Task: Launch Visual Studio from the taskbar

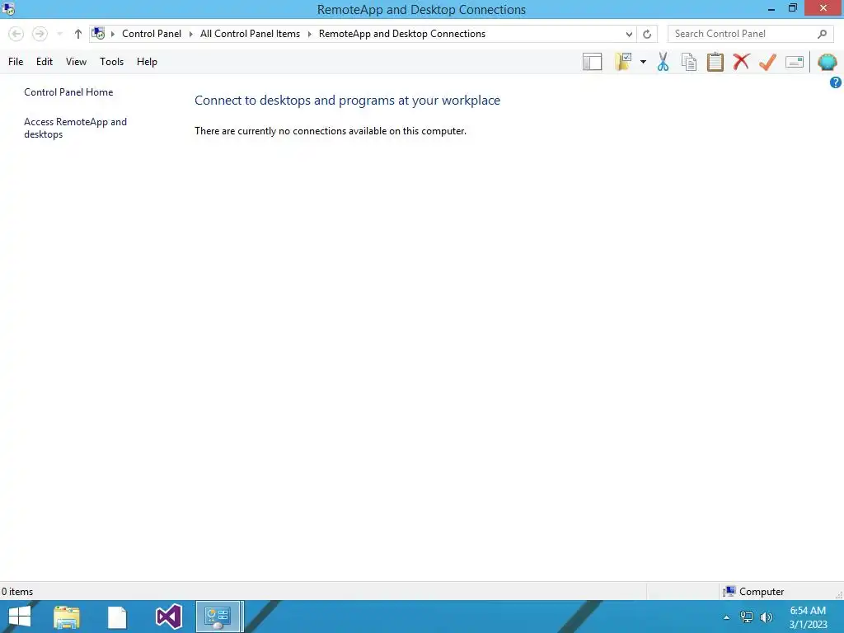Action: [x=168, y=617]
